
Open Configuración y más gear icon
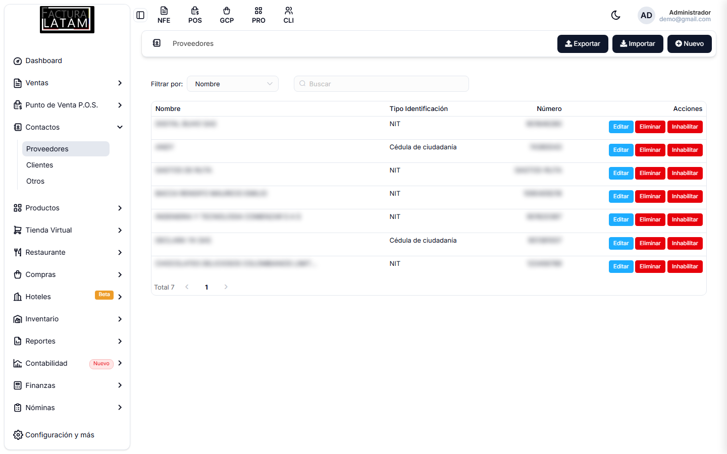[x=18, y=435]
